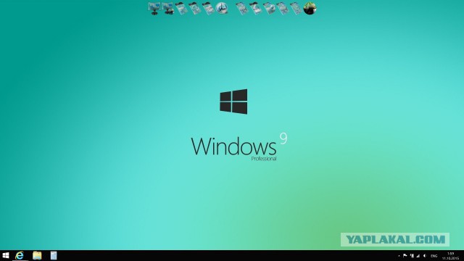
Task: Open File Explorer folder icon in taskbar
Action: coord(37,255)
